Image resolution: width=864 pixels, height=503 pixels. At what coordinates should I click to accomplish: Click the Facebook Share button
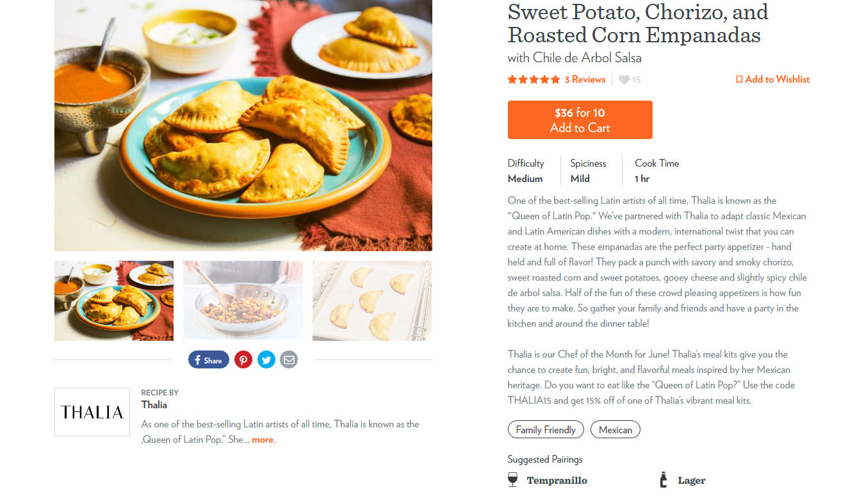tap(208, 359)
